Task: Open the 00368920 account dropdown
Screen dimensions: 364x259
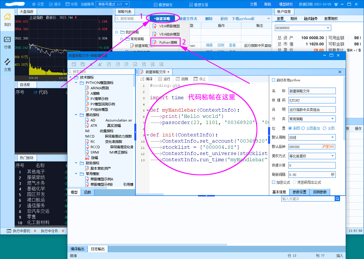Action: [x=303, y=28]
